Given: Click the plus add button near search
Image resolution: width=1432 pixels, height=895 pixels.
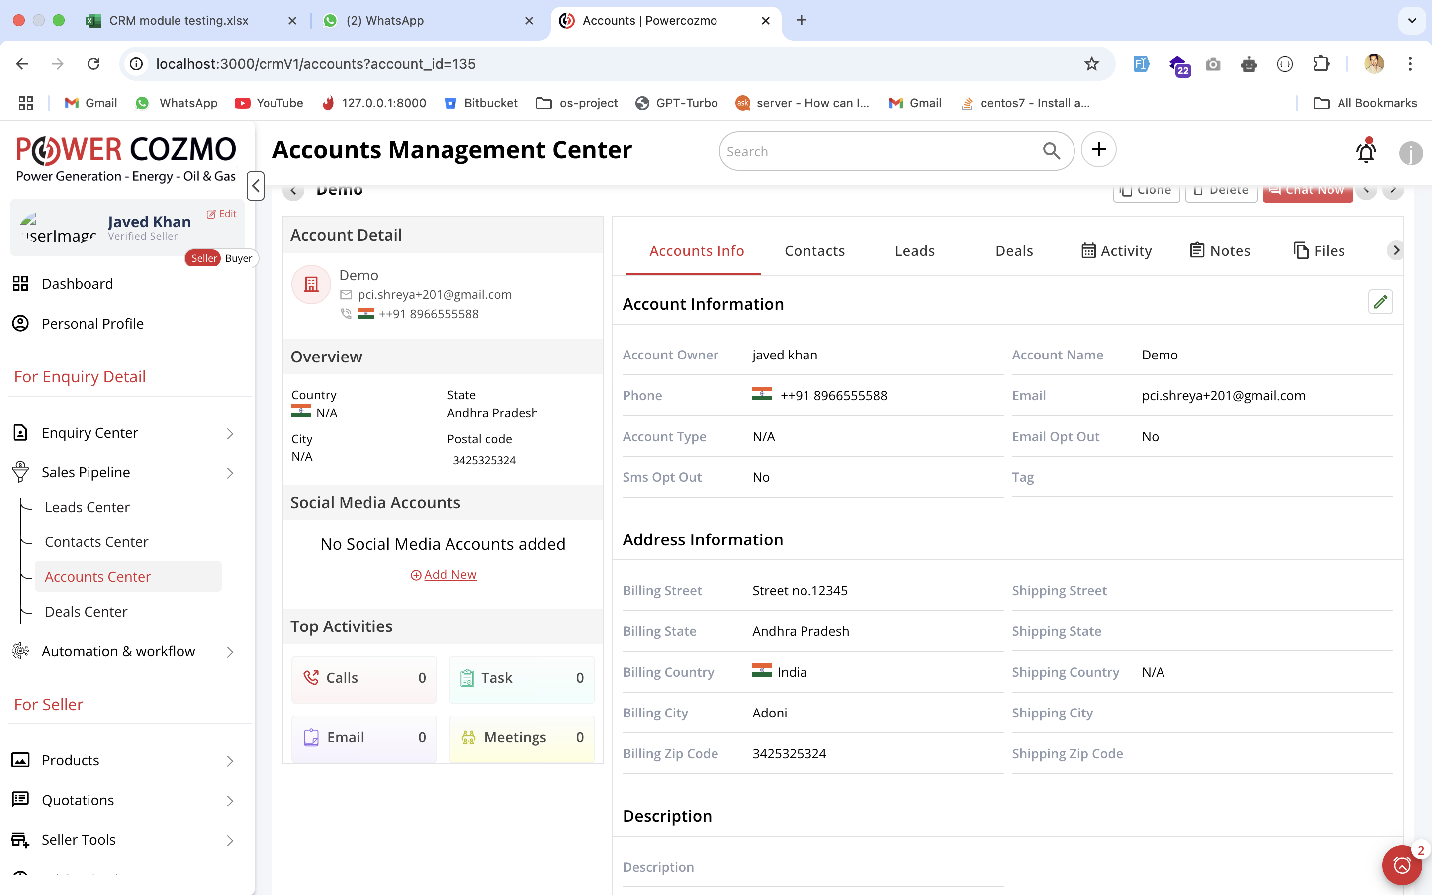Looking at the screenshot, I should (1098, 150).
